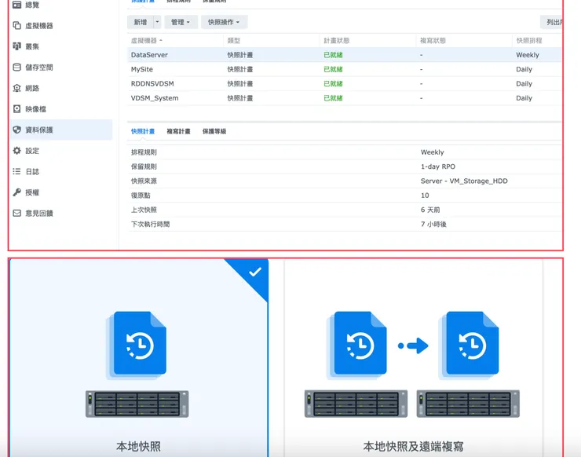Open the 意見回饋 envelope icon
This screenshot has height=457, width=581.
point(16,213)
